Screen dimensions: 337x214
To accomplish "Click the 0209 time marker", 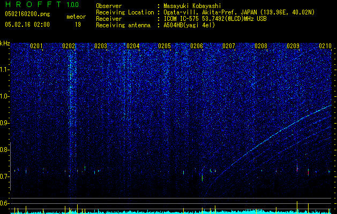I will [293, 46].
